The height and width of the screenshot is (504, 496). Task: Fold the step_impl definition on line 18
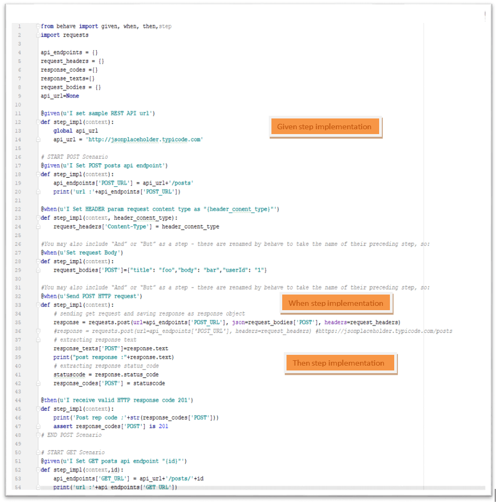38,174
